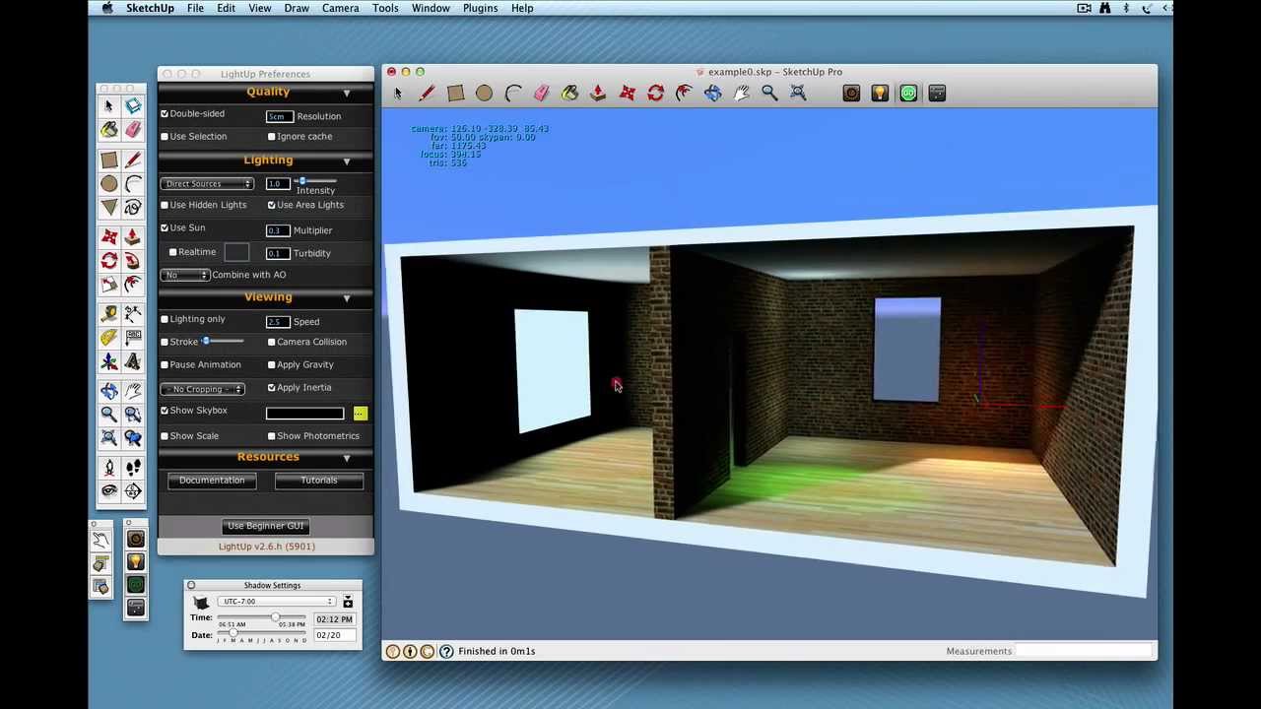Open the No Cropping dropdown

tap(204, 389)
